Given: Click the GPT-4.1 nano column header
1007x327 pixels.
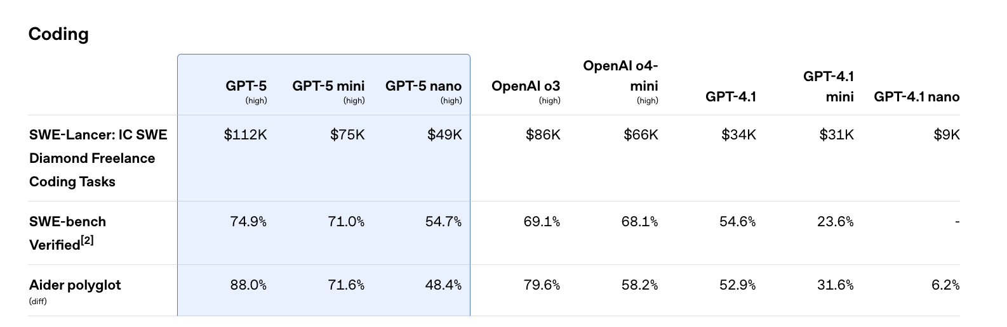Looking at the screenshot, I should tap(916, 97).
